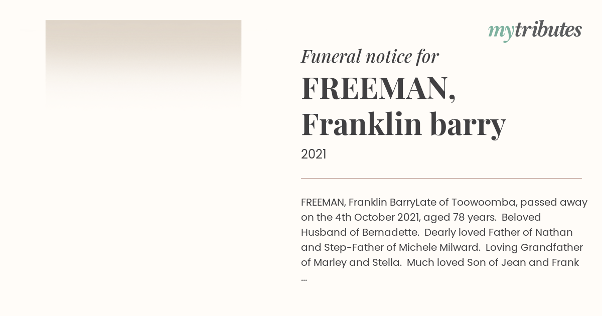The image size is (602, 316).
Task: Select the "Beloved" word in the notice
Action: (x=521, y=218)
